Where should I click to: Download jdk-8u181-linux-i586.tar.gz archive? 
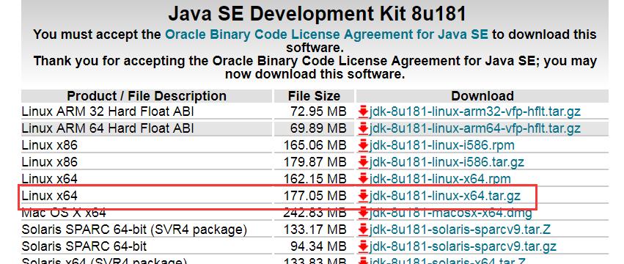[447, 162]
